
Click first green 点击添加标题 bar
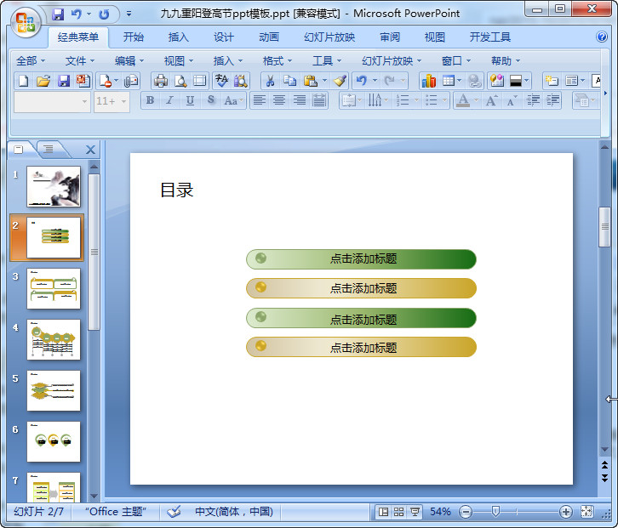pos(361,259)
